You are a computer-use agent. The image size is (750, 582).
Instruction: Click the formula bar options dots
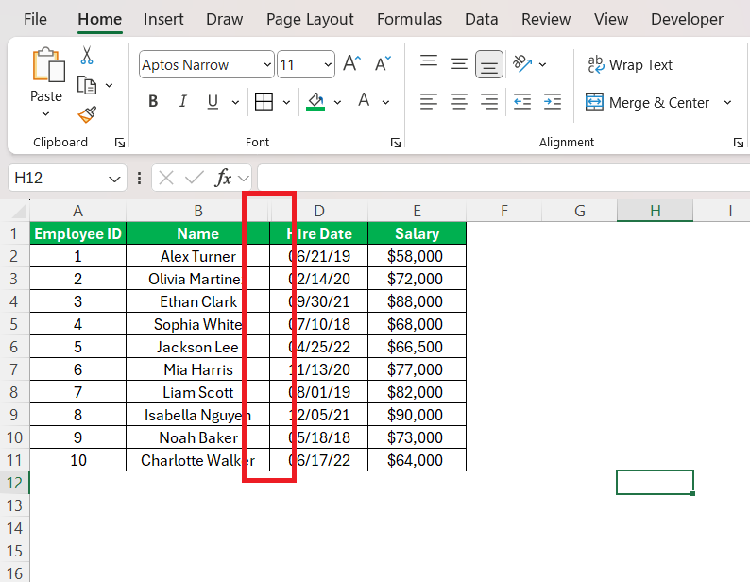[x=139, y=178]
